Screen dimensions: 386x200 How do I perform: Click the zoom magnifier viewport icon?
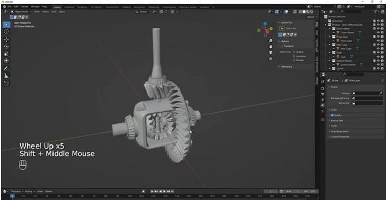click(271, 41)
